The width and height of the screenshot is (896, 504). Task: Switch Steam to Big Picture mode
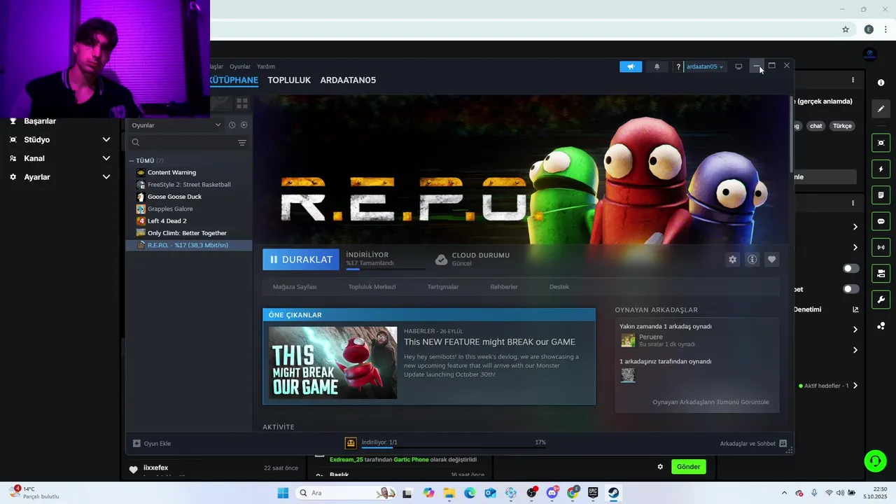coord(738,66)
